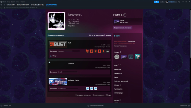Open notifications bell icon
The height and width of the screenshot is (108, 191).
click(x=162, y=2)
